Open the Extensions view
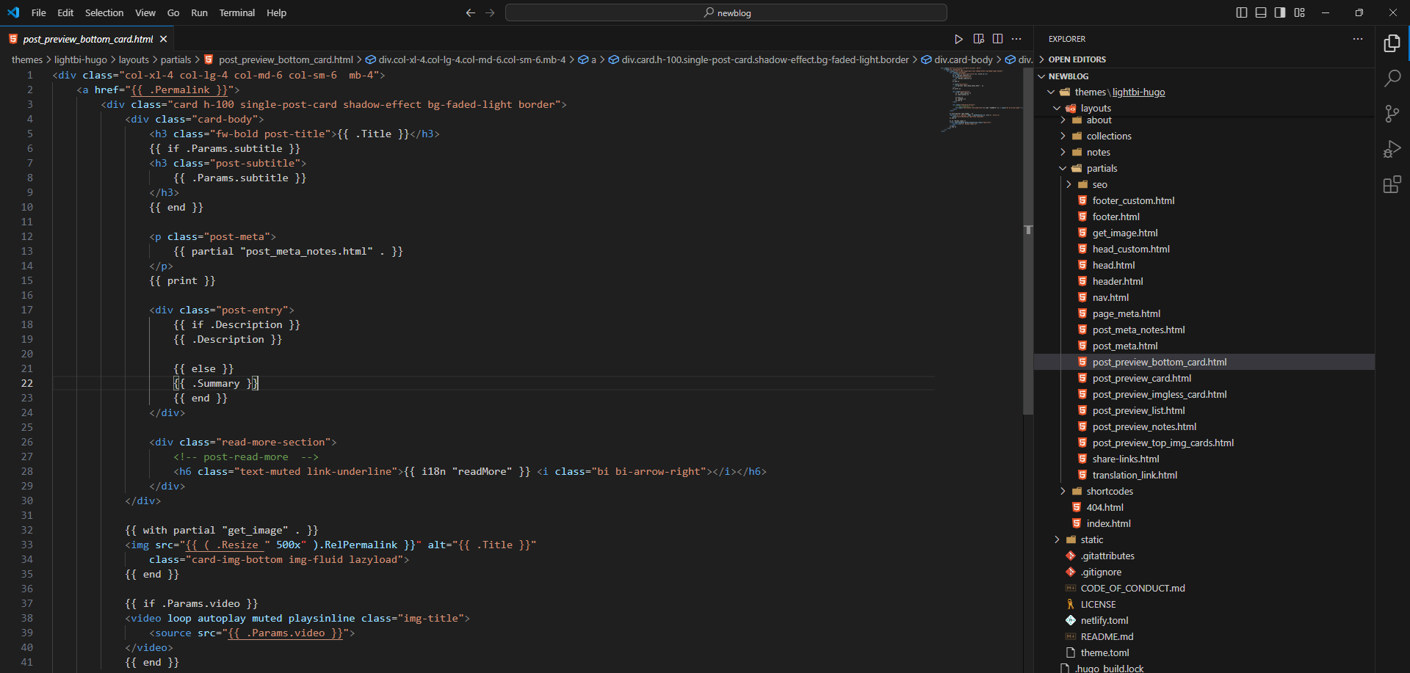The image size is (1410, 673). (x=1392, y=184)
